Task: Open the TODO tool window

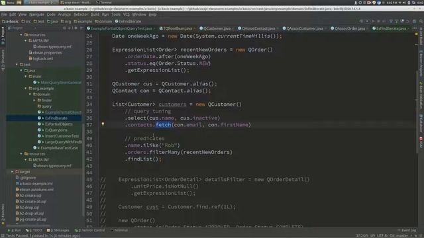Action: tap(34, 230)
